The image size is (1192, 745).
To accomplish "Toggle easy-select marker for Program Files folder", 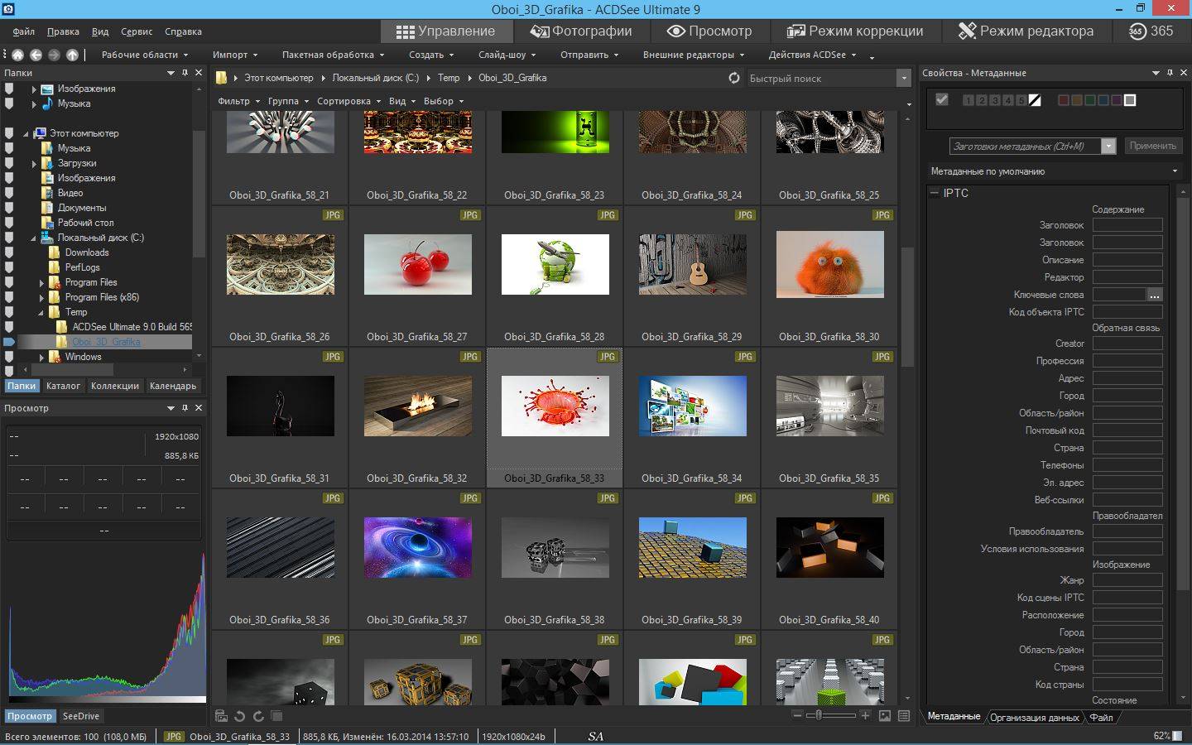I will (9, 282).
